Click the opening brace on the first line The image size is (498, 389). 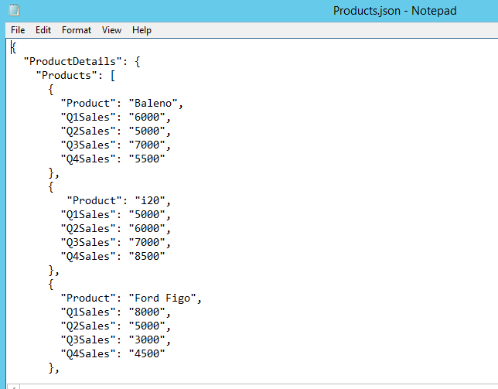coord(14,48)
